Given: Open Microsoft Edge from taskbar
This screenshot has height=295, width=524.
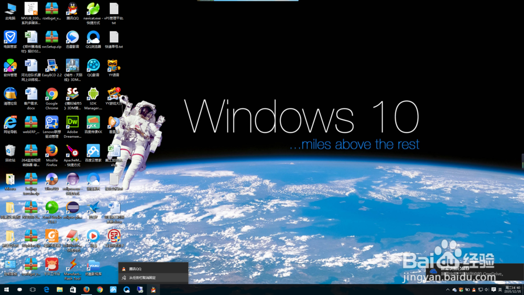Looking at the screenshot, I should coord(46,290).
